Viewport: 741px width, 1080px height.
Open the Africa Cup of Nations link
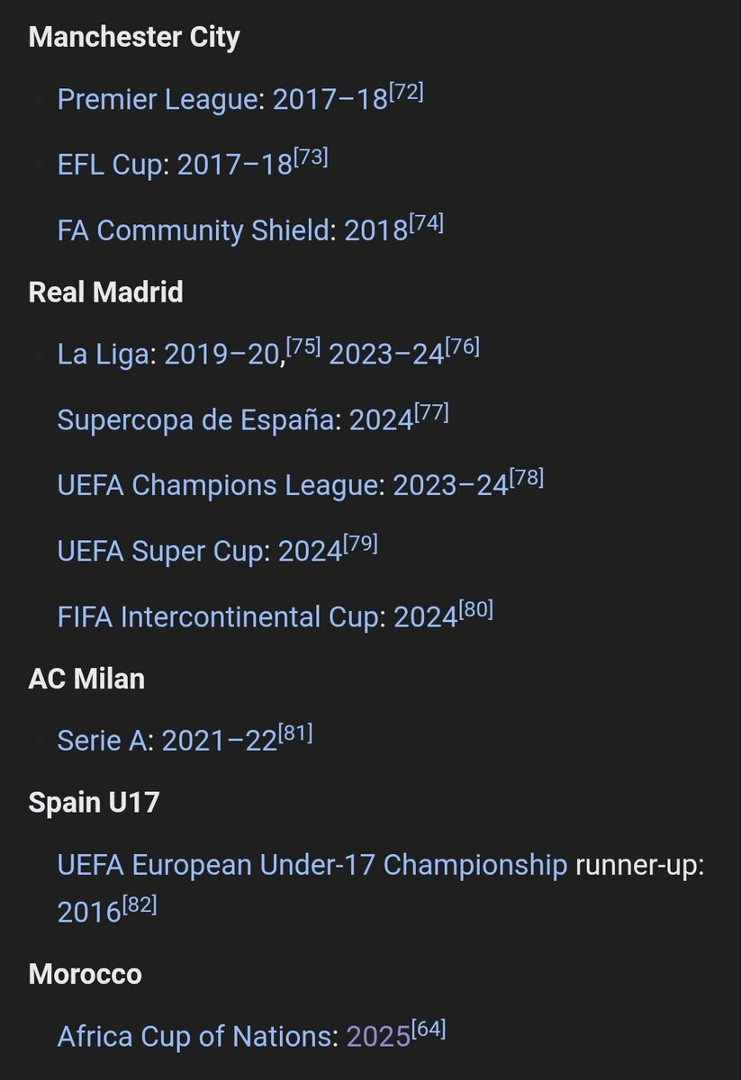pos(192,1037)
